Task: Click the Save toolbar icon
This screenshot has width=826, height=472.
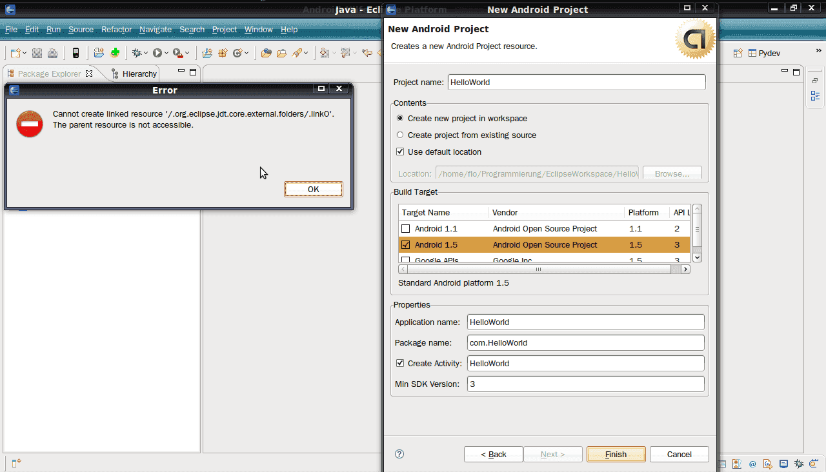Action: click(x=37, y=53)
